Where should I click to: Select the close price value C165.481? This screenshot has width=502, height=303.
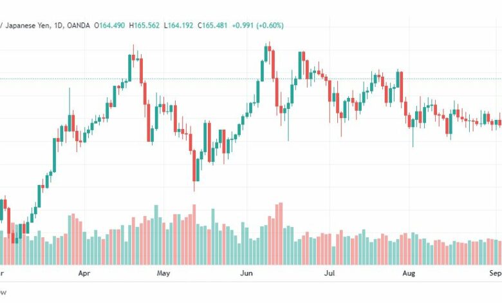tap(212, 25)
